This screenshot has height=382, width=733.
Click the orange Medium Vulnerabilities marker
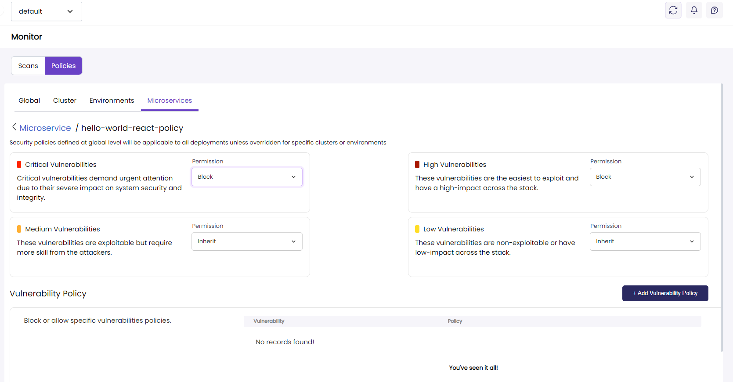[19, 229]
